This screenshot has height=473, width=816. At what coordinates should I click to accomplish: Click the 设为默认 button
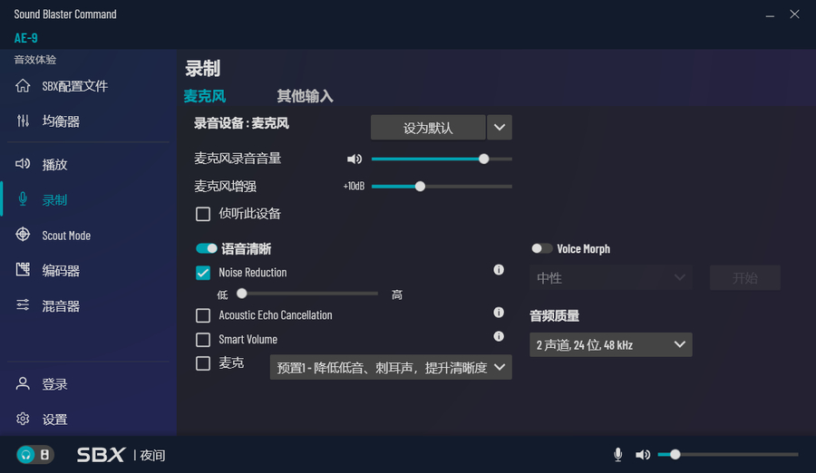coord(428,128)
